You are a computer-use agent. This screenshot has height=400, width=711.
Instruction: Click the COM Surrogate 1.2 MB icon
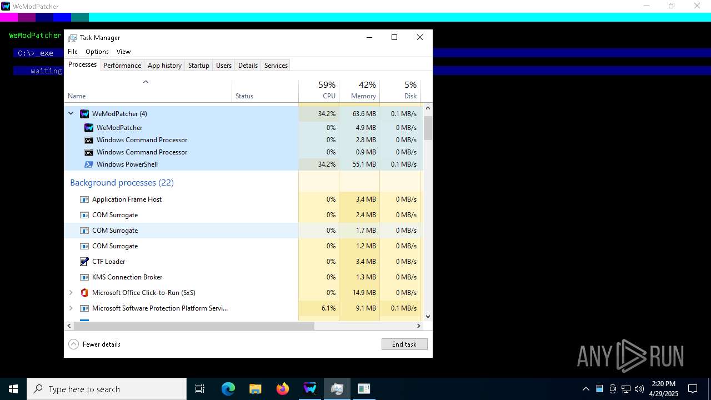pos(84,246)
